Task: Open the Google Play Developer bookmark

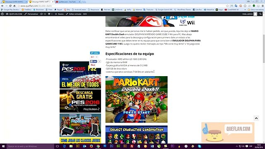Action: pyautogui.click(x=10, y=10)
